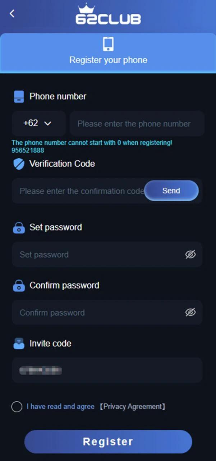Click the phone icon above Register your phone
216x461 pixels.
click(x=108, y=44)
